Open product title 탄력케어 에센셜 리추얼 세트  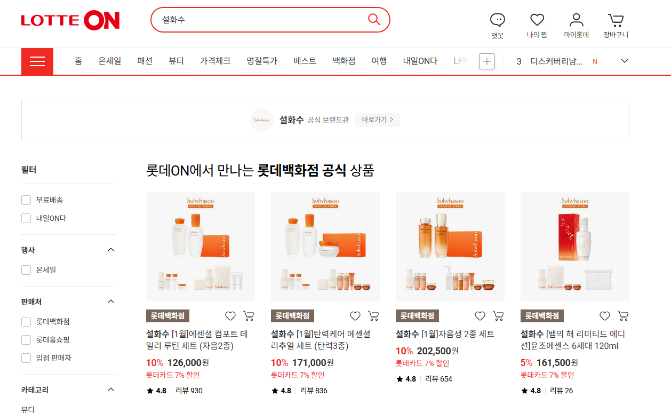[x=321, y=340]
